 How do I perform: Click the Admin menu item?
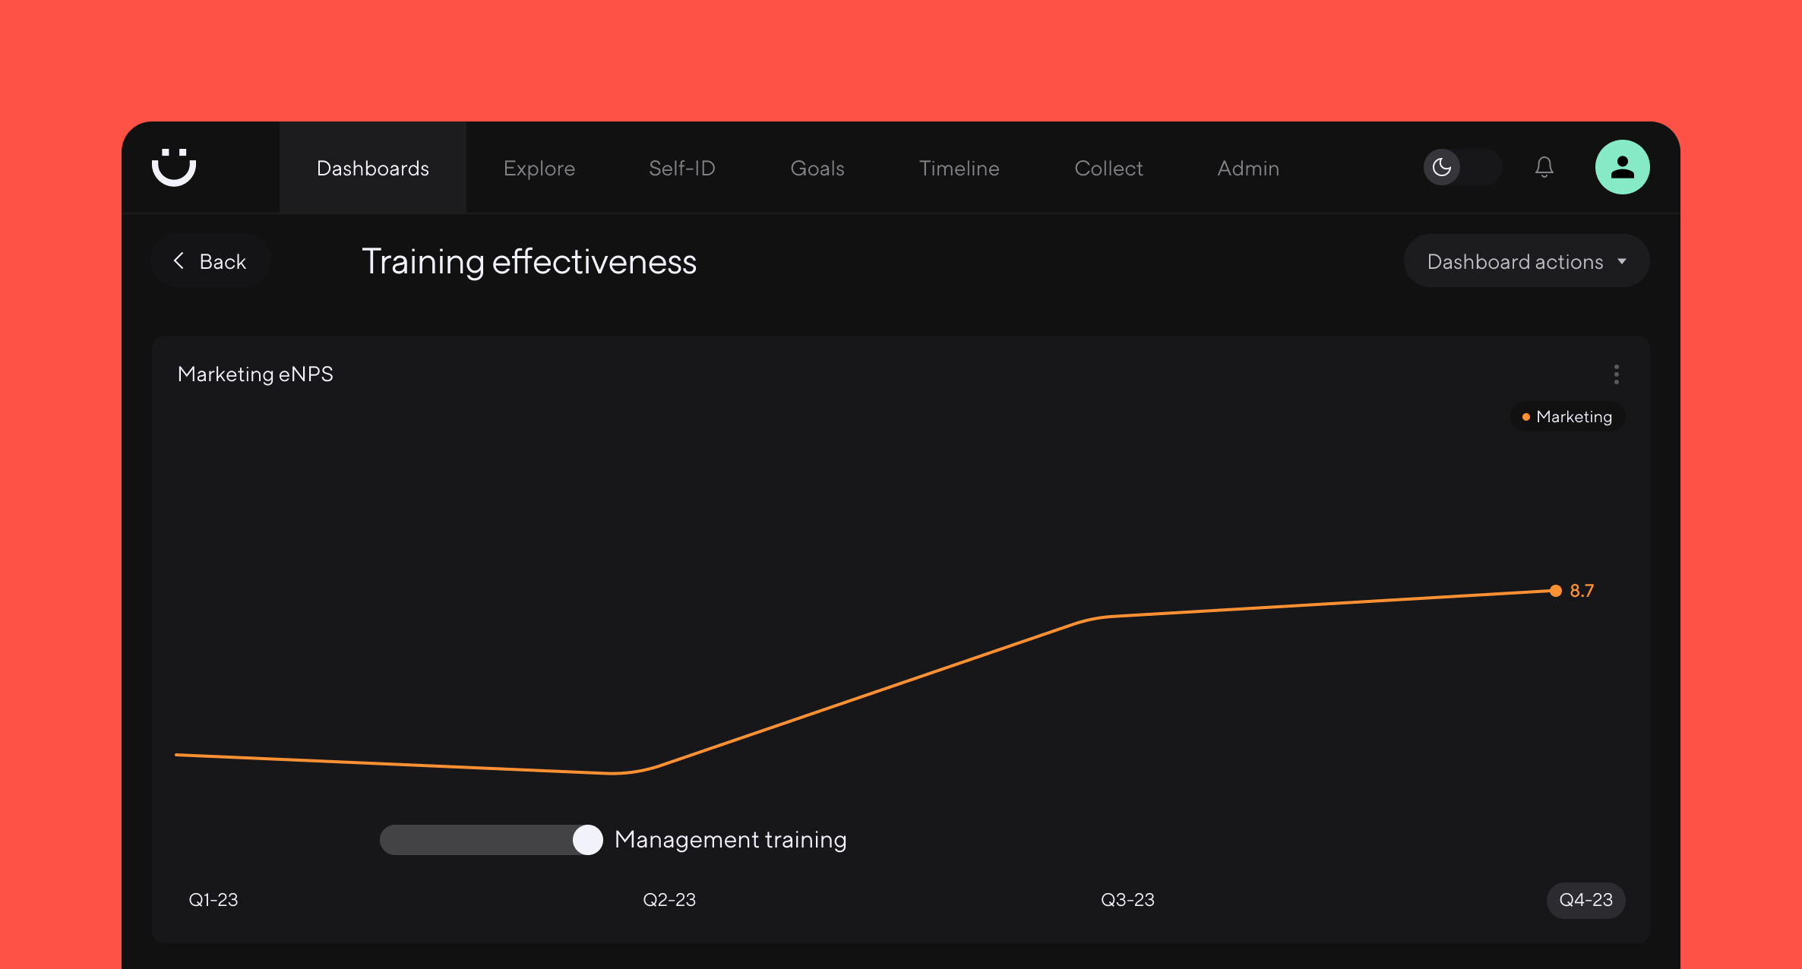1247,167
